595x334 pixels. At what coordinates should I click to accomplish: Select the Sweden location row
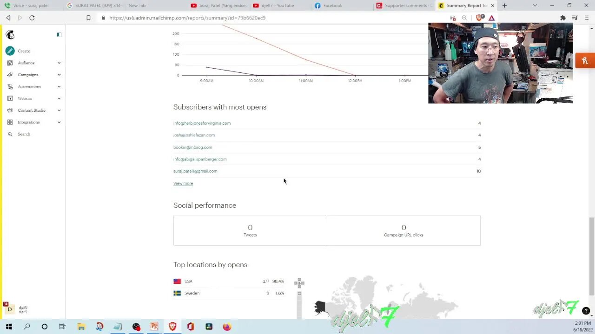pos(229,293)
